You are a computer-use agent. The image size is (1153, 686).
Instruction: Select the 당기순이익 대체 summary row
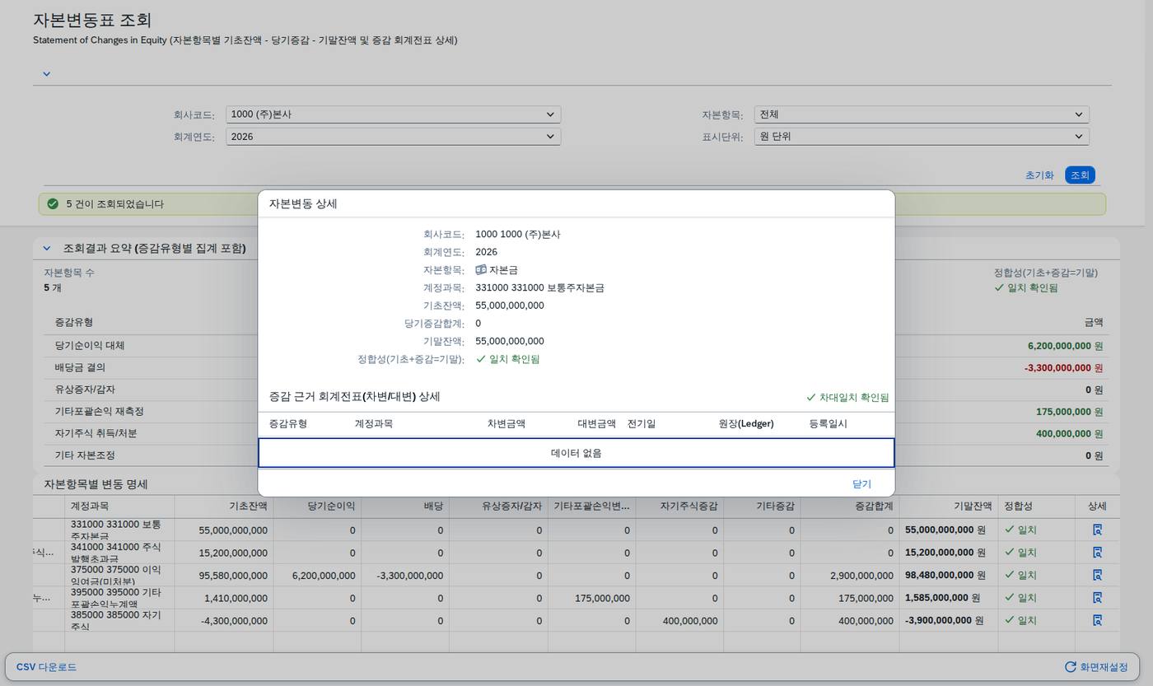(576, 346)
